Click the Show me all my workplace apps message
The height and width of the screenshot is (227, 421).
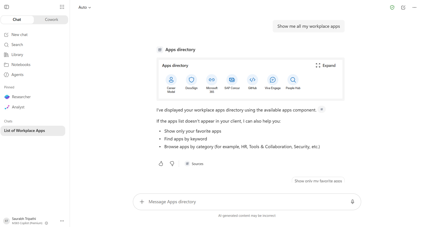click(309, 26)
